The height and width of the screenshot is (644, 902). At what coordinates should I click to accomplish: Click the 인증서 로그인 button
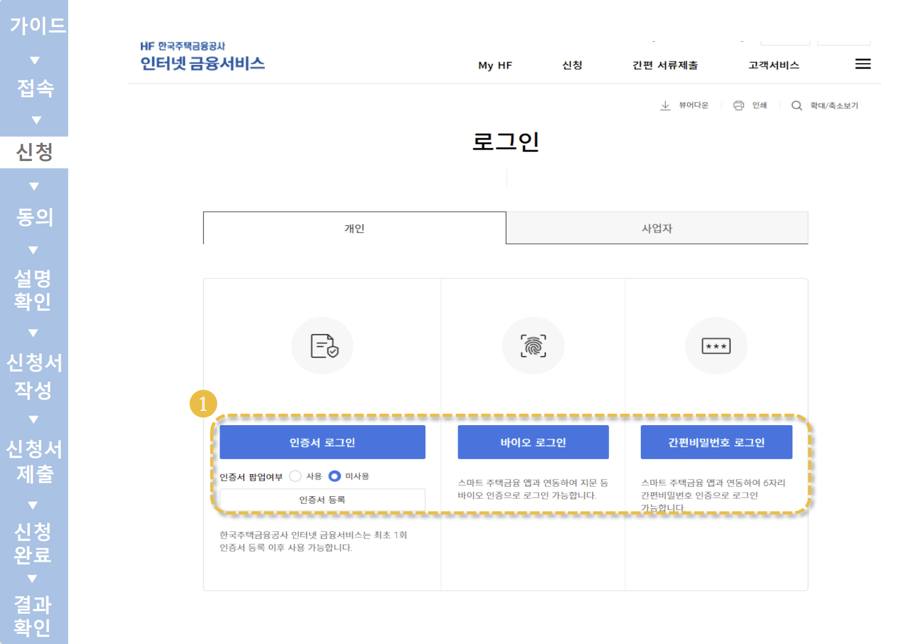(322, 442)
